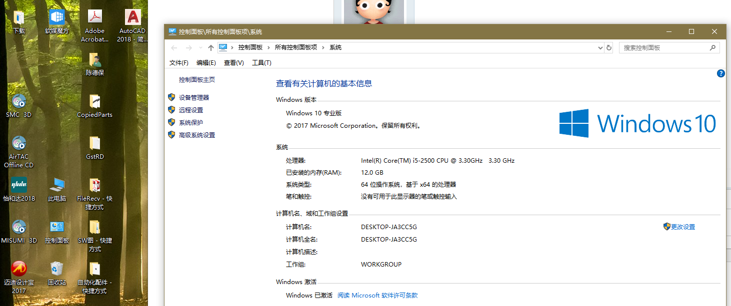Open 高级系统设置 link
The image size is (731, 306).
point(197,135)
